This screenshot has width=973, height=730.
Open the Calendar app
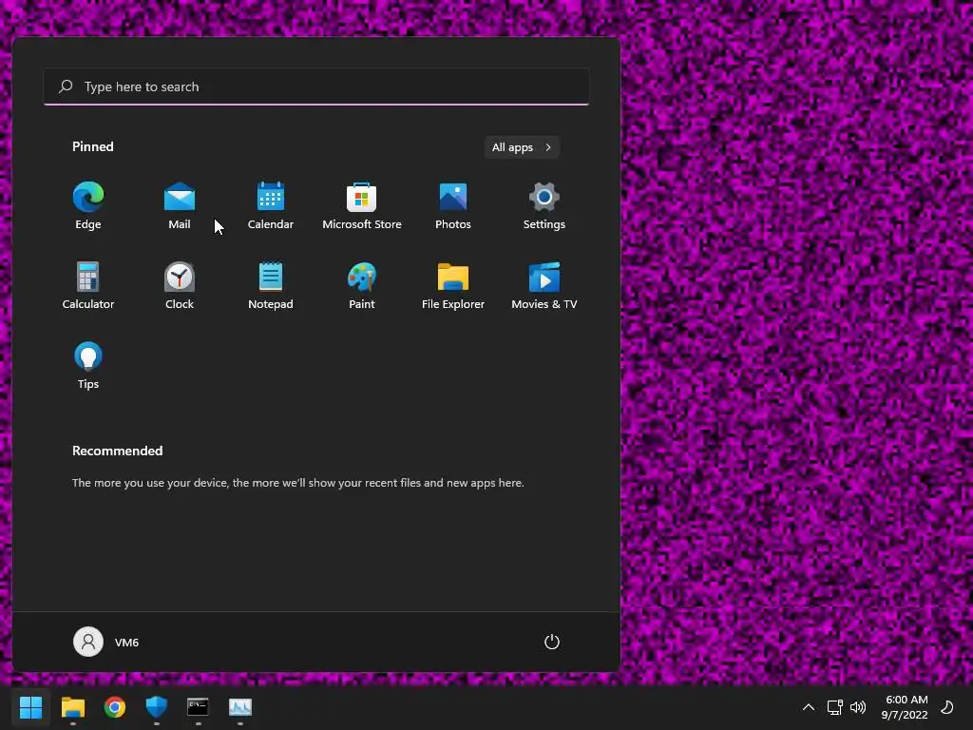271,206
